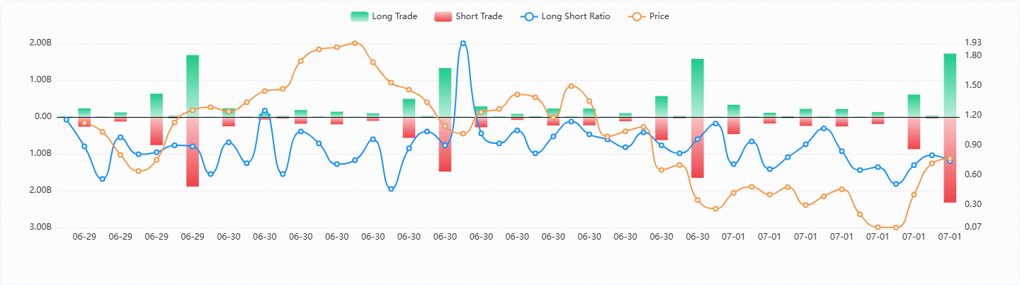Image resolution: width=1020 pixels, height=285 pixels.
Task: Click the orange Price legend marker icon
Action: tap(637, 16)
